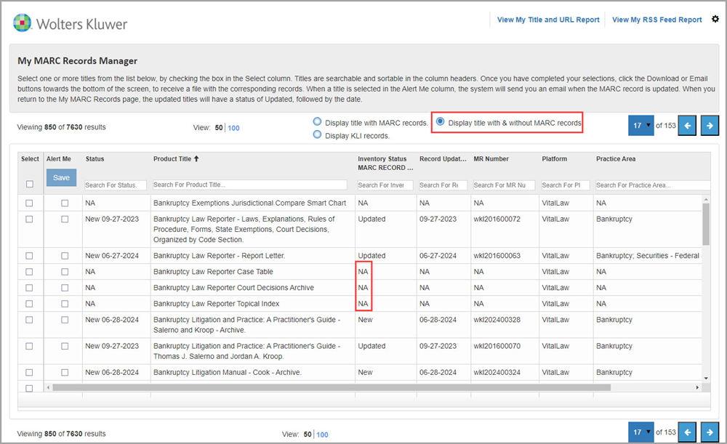Image resolution: width=727 pixels, height=444 pixels.
Task: Sort by Practice Area column header
Action: (616, 158)
